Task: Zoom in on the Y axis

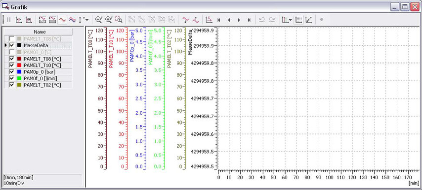Action: [109, 20]
